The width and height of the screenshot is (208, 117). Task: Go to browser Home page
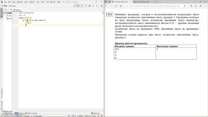(x=121, y=6)
